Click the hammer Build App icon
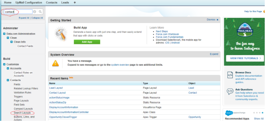This screenshot has width=266, height=123. pos(61,34)
